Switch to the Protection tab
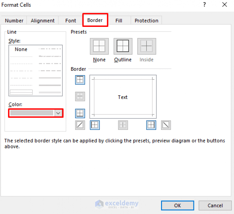The height and width of the screenshot is (214, 234). 146,20
